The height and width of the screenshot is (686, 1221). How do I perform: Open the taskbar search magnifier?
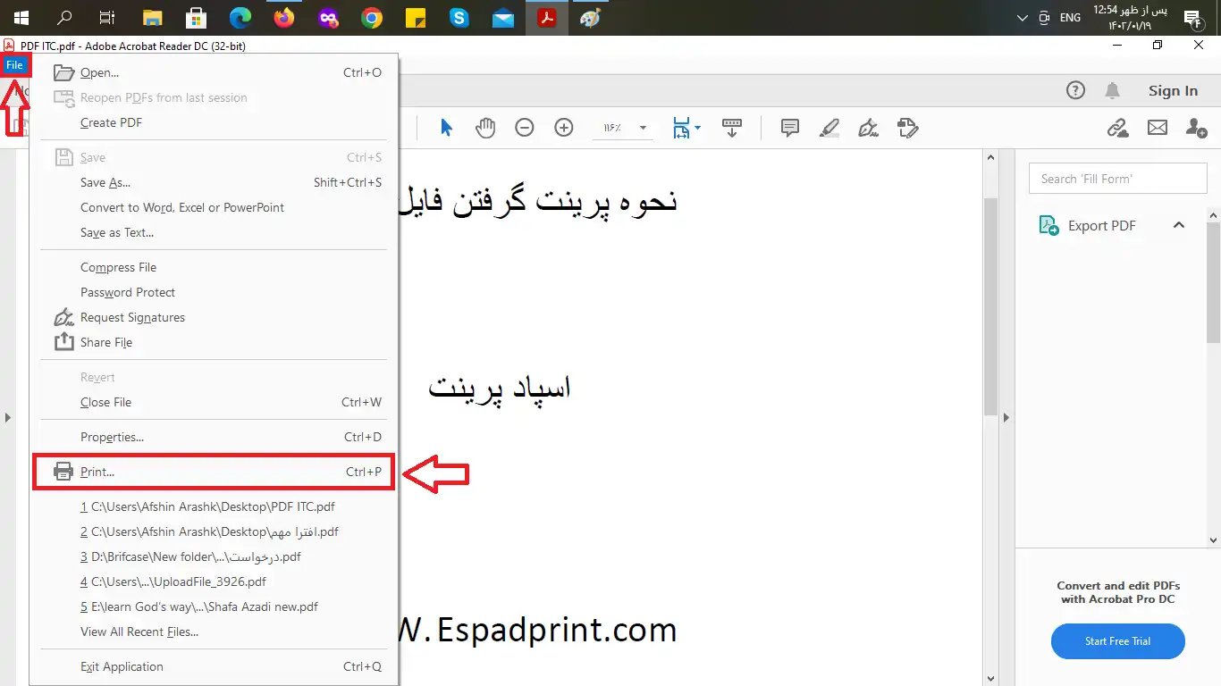point(64,18)
